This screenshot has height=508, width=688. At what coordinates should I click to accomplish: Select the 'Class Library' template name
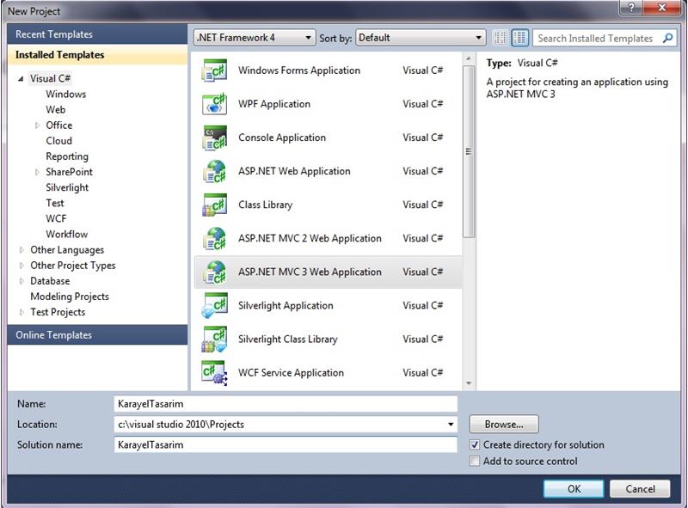(x=266, y=205)
